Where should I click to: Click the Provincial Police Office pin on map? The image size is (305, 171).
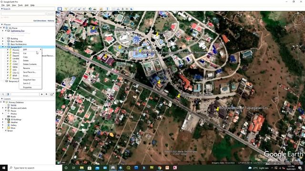click(x=179, y=96)
